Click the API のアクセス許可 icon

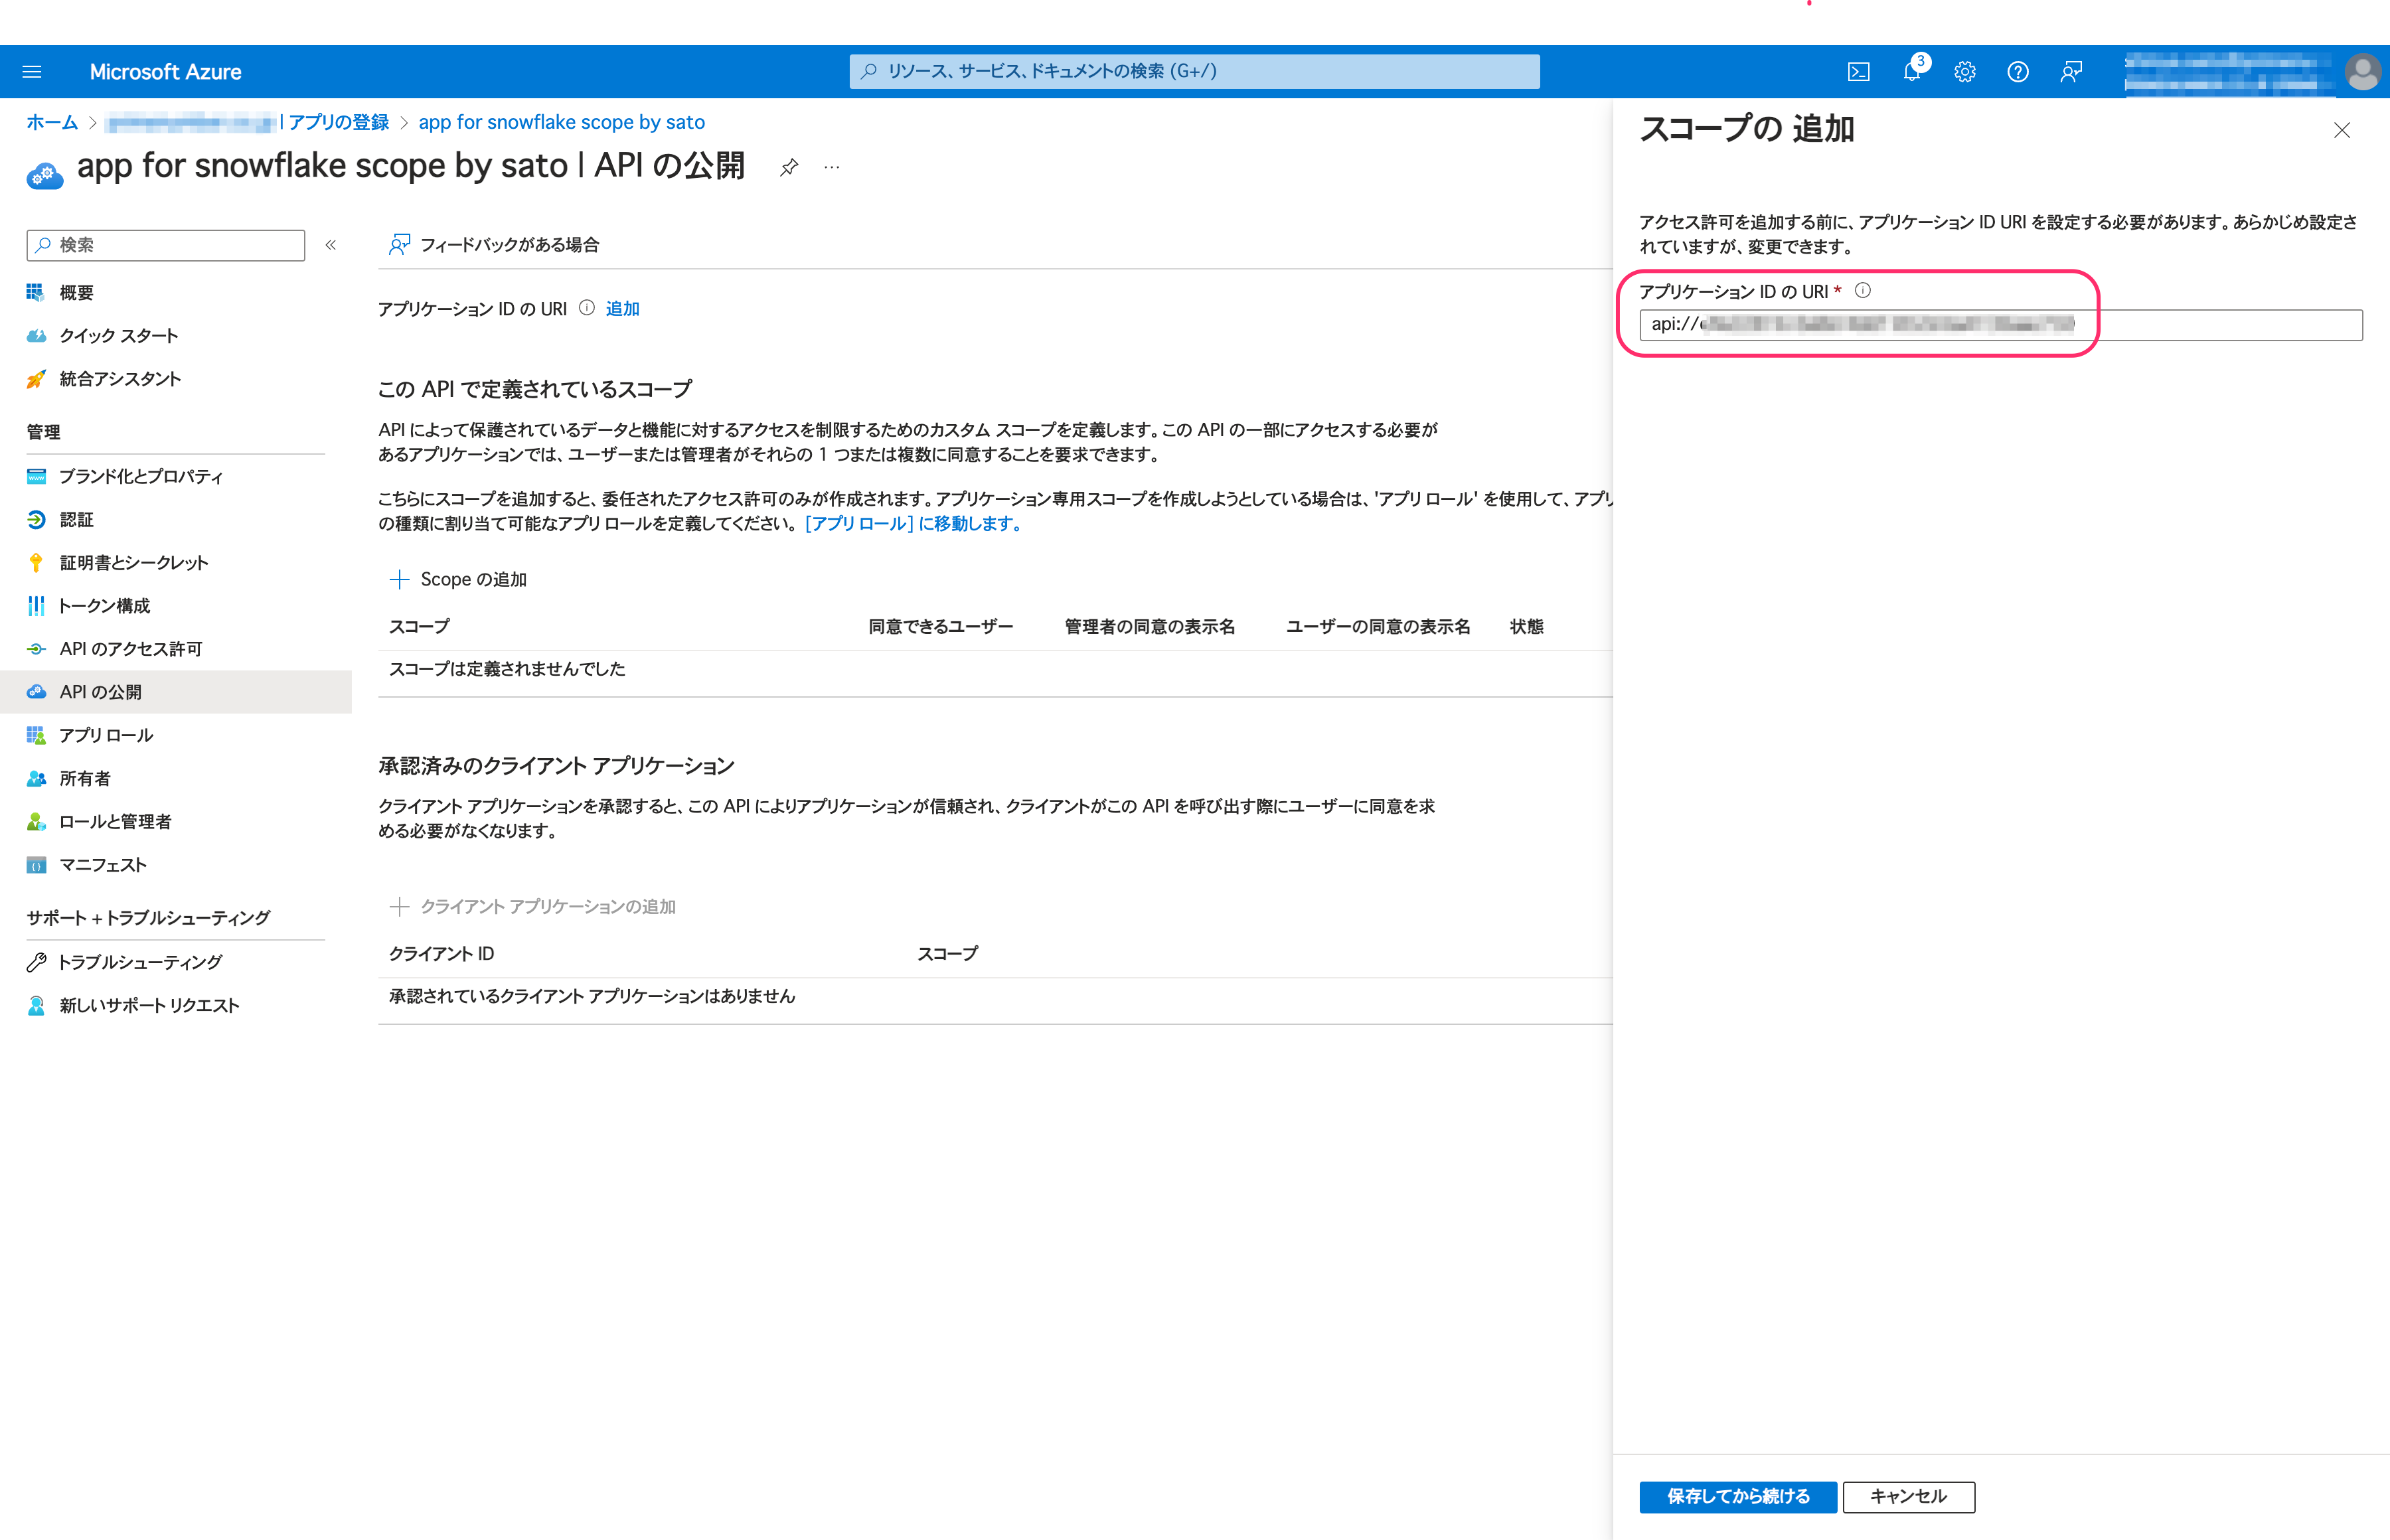(36, 649)
